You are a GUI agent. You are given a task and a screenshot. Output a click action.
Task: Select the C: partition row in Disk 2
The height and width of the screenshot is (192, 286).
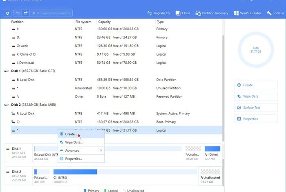(x=116, y=122)
